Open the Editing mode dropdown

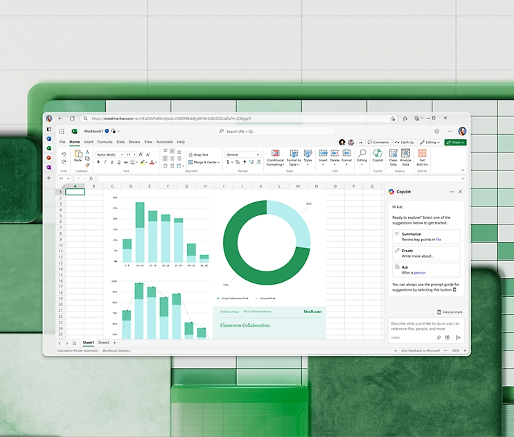tap(431, 142)
